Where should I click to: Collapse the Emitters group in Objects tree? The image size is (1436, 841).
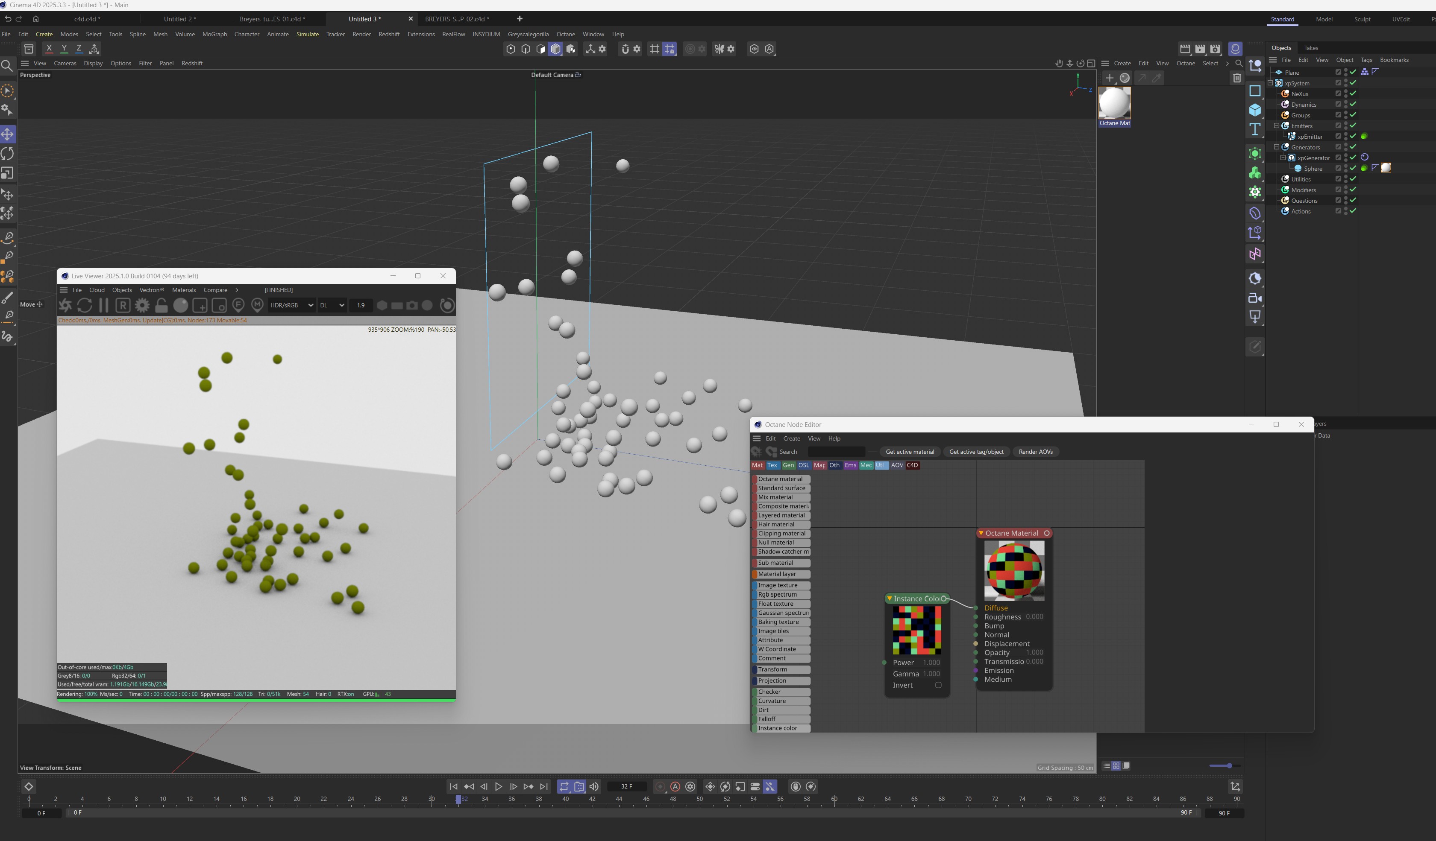click(x=1277, y=126)
